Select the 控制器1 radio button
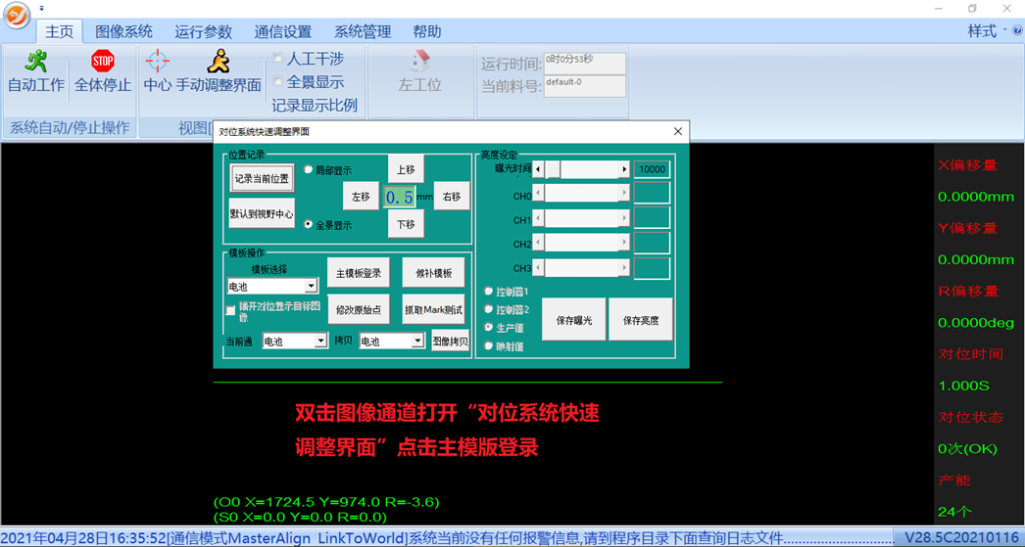 point(489,292)
